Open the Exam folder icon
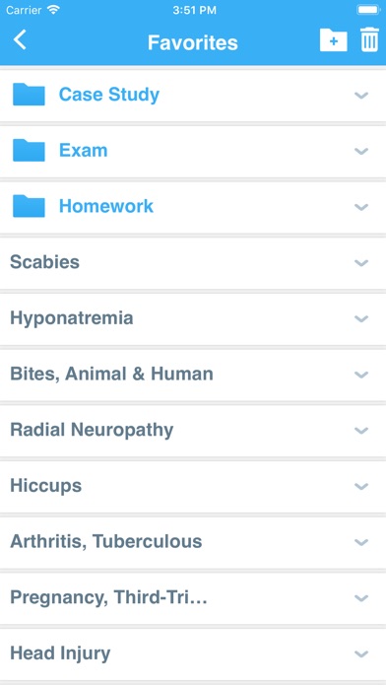386x686 pixels. point(29,151)
